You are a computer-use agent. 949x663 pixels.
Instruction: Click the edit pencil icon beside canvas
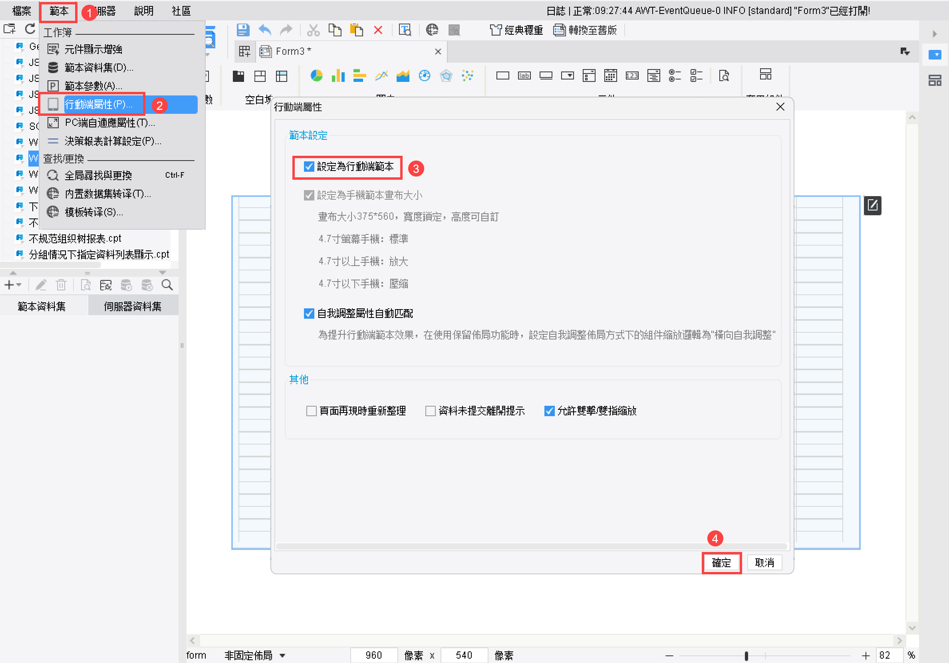(x=872, y=205)
